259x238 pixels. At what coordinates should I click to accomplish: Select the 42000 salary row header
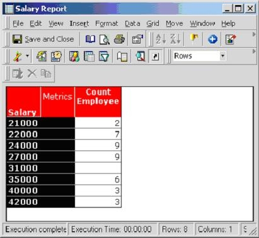[x=41, y=202]
